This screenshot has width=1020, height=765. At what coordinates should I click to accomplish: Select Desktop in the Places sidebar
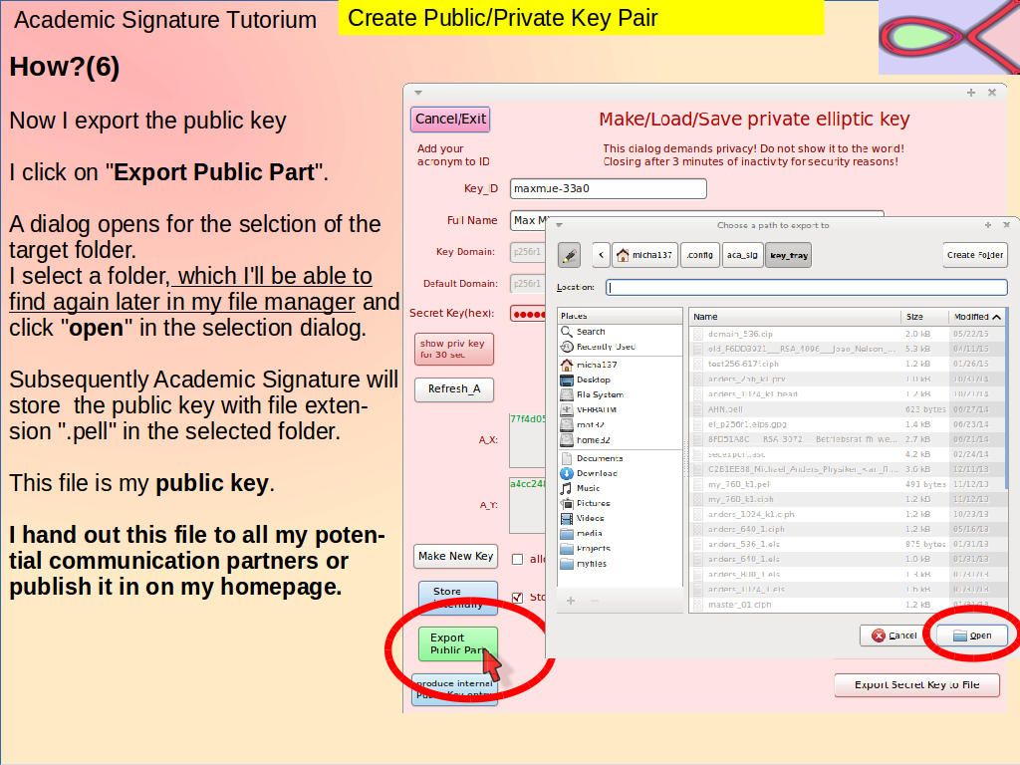[x=593, y=380]
